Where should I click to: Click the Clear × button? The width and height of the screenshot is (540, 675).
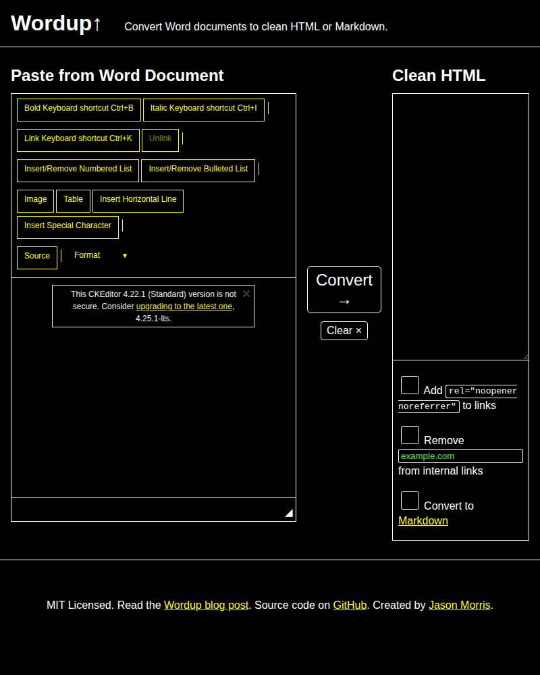pyautogui.click(x=344, y=331)
